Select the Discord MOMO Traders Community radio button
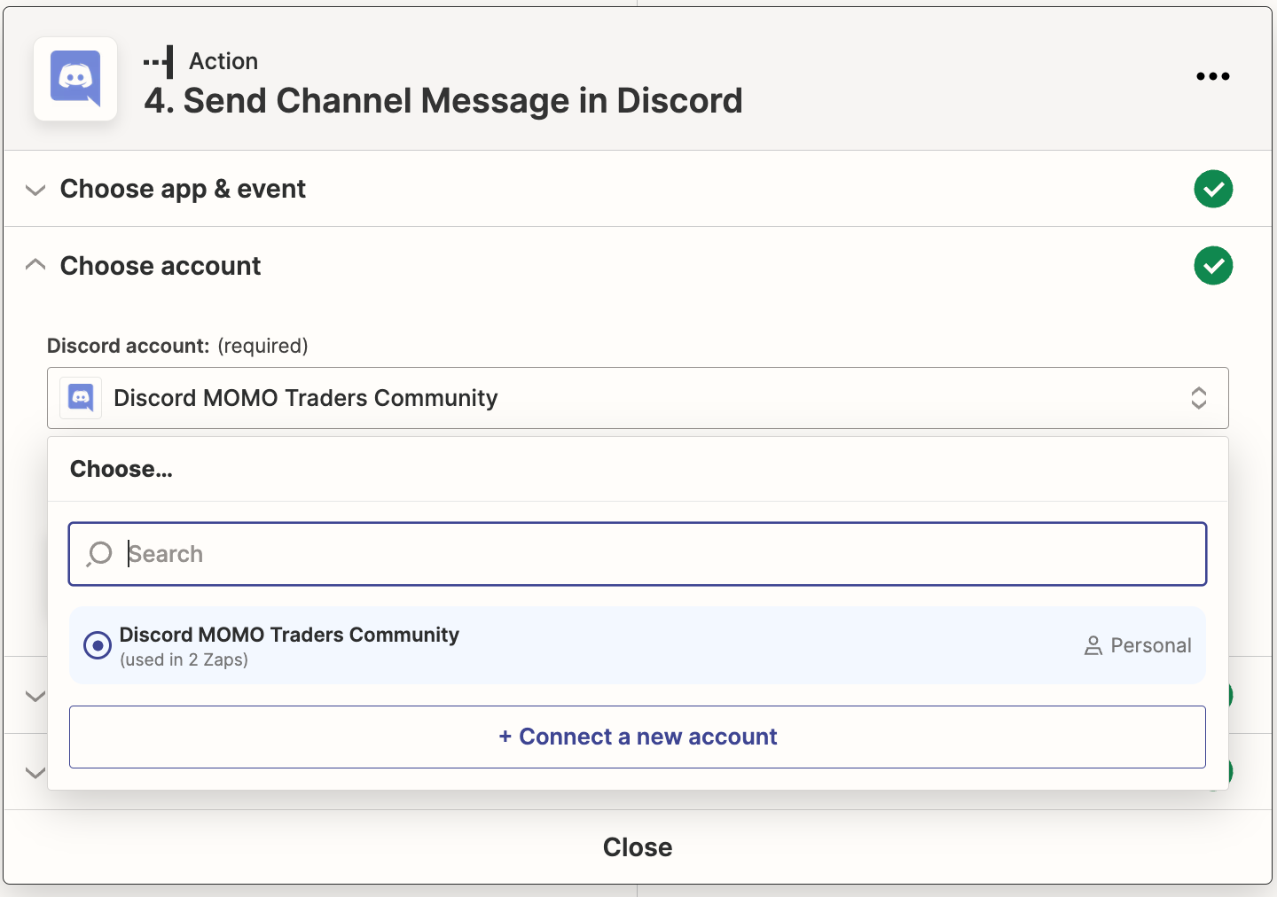 (98, 645)
